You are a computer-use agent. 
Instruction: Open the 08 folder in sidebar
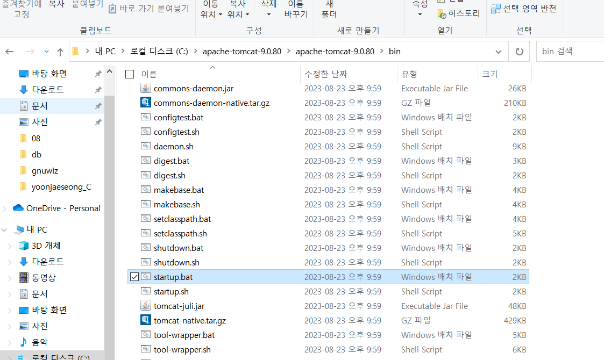pyautogui.click(x=36, y=138)
